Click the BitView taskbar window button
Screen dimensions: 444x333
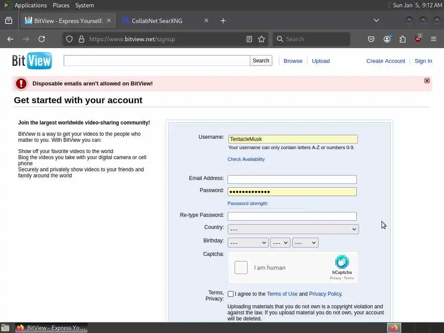(51, 328)
